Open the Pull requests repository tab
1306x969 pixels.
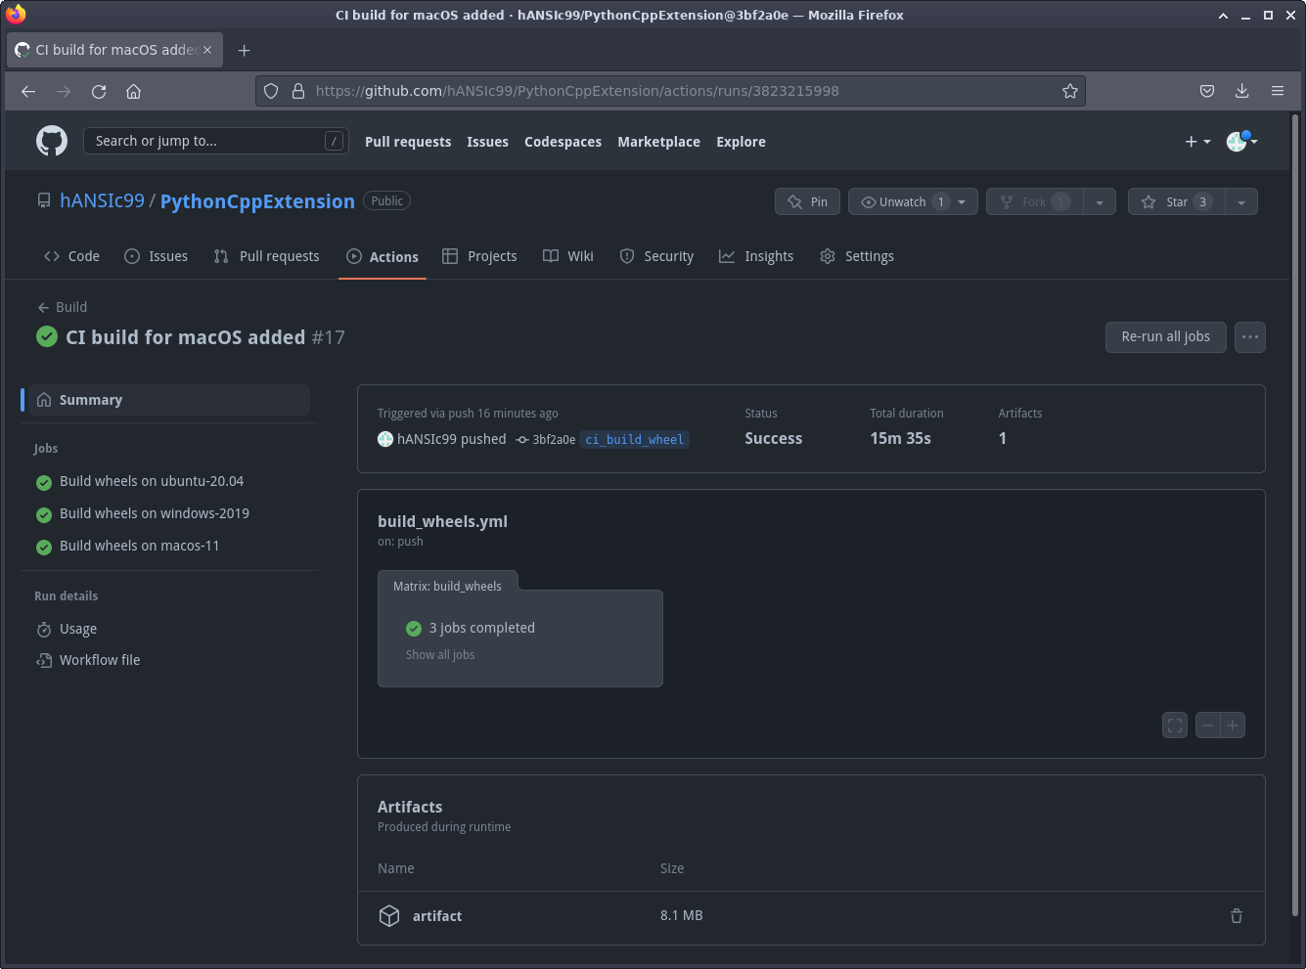click(x=267, y=256)
